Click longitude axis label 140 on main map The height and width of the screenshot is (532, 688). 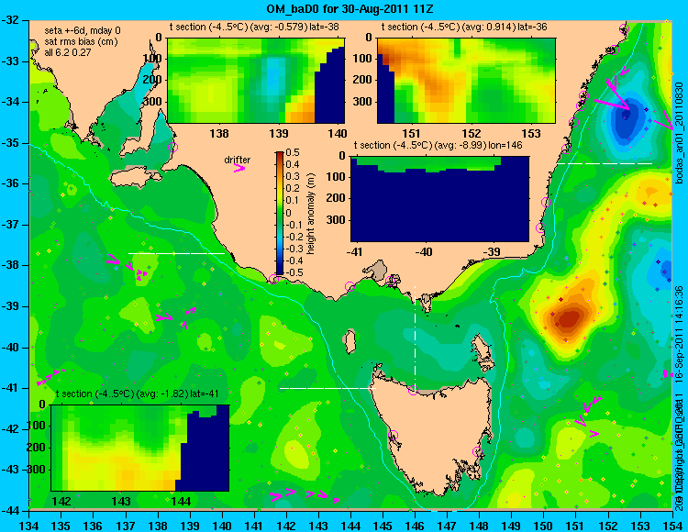[x=222, y=524]
